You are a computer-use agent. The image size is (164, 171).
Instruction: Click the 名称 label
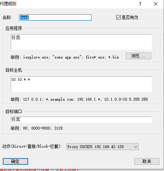point(7,17)
